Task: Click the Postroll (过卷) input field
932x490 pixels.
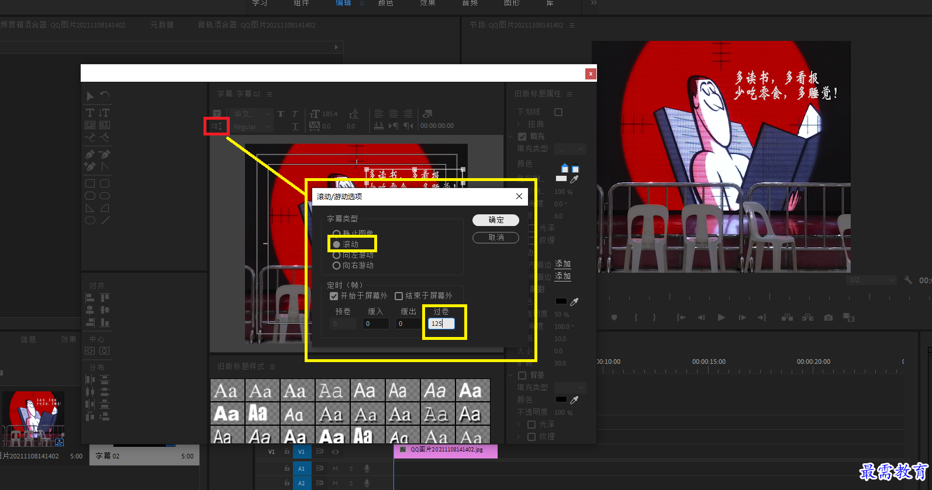Action: click(441, 324)
